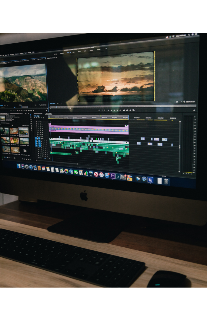207x310 pixels.
Task: Toggle Linked Selection in timeline header
Action: click(39, 118)
